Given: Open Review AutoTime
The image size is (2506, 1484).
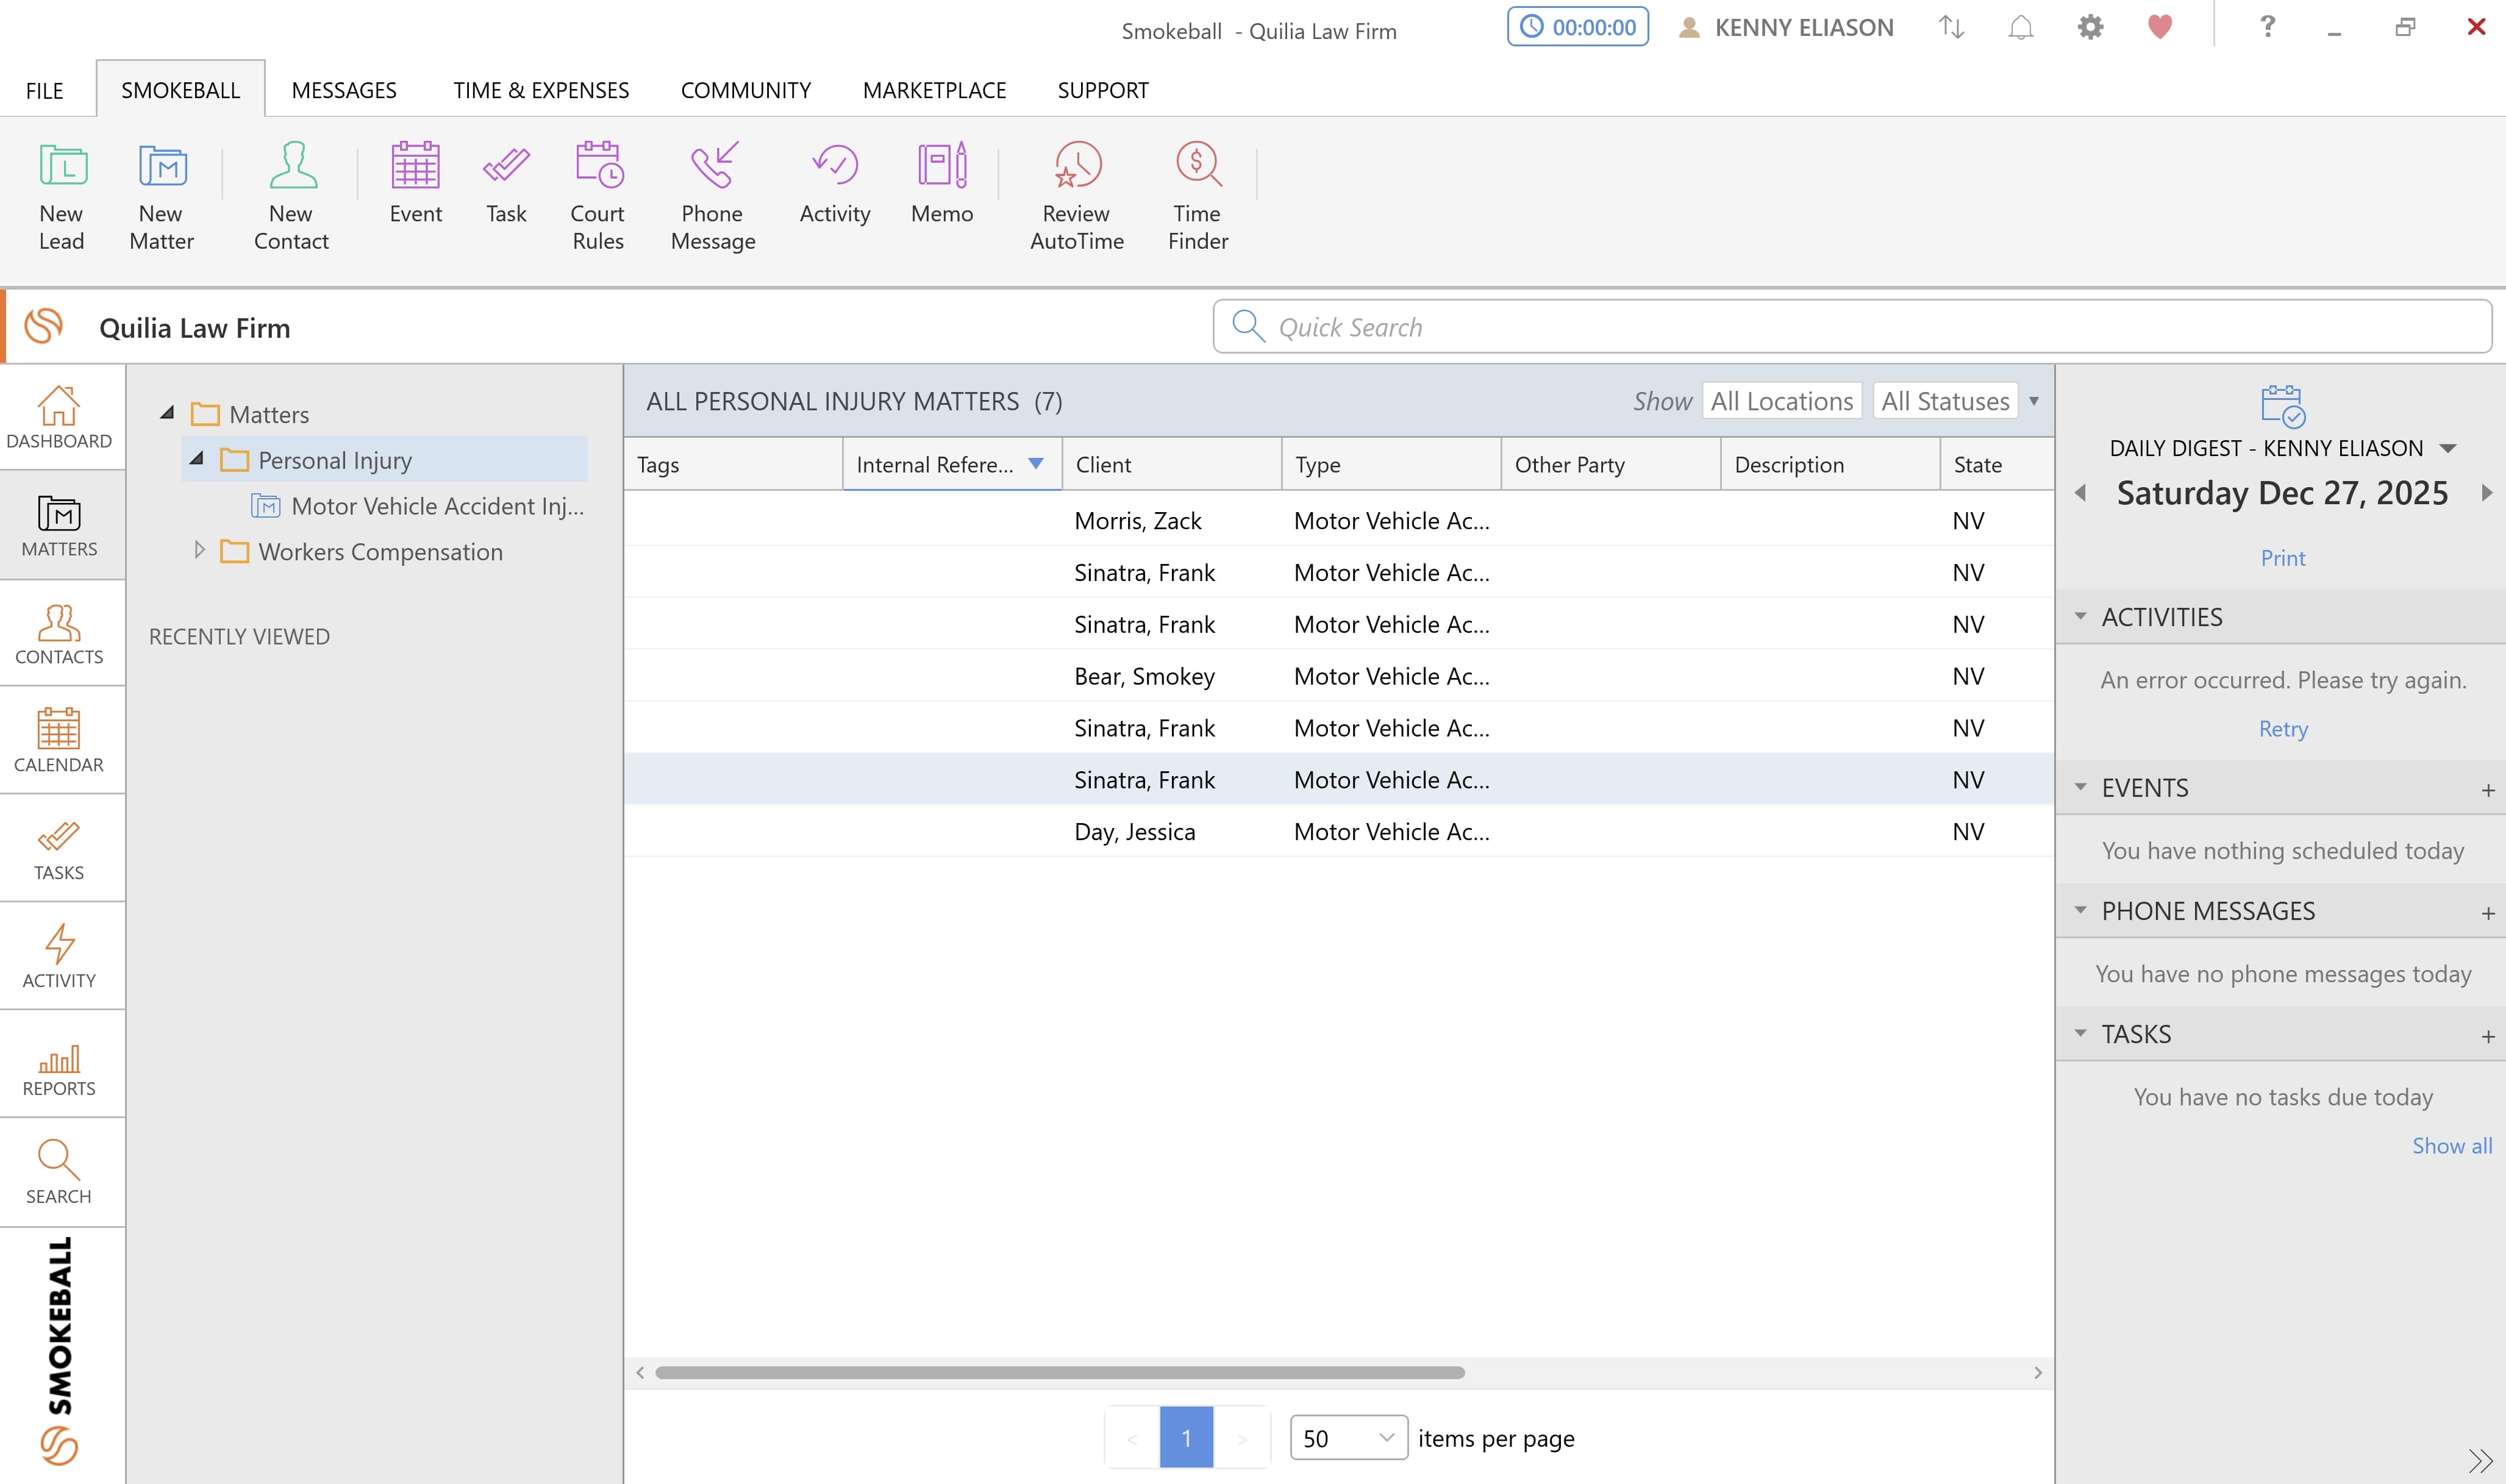Looking at the screenshot, I should tap(1076, 195).
